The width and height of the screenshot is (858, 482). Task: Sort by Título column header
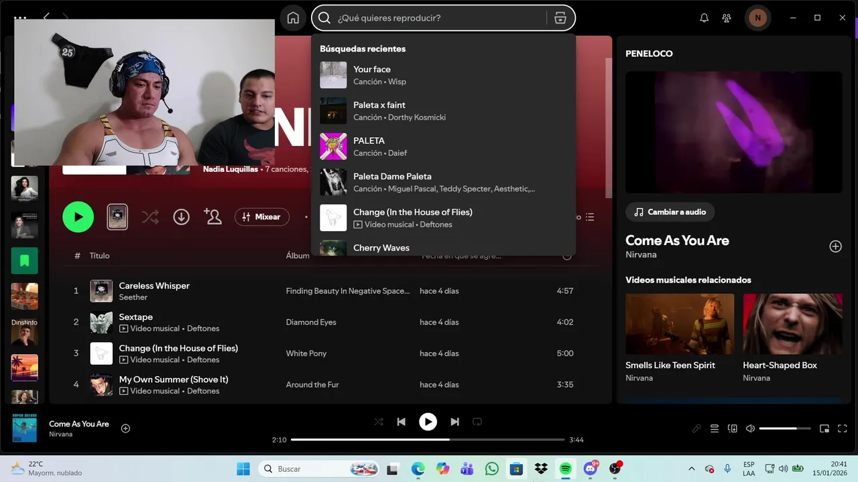tap(100, 256)
